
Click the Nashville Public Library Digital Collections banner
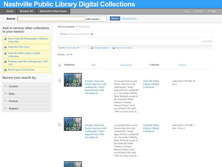click(67, 4)
